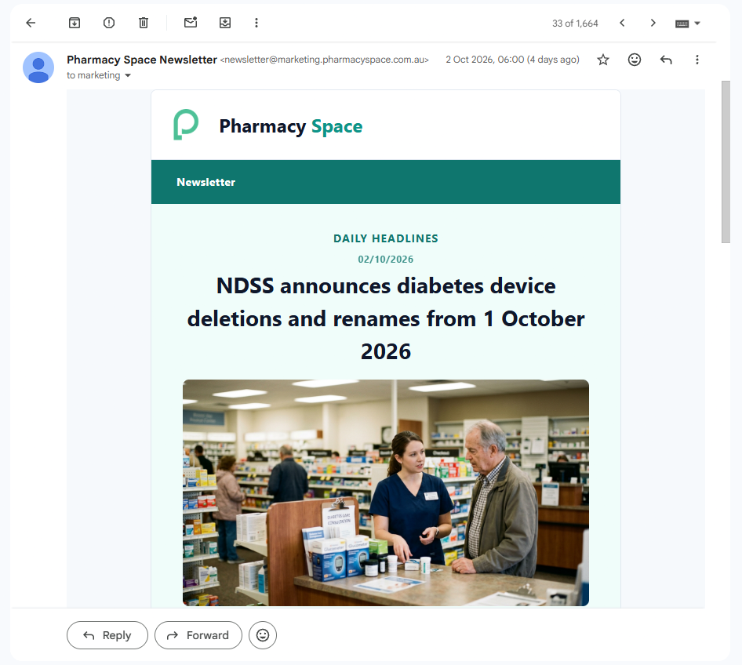Image resolution: width=742 pixels, height=665 pixels.
Task: Star this Pharmacy Space email
Action: [x=603, y=60]
